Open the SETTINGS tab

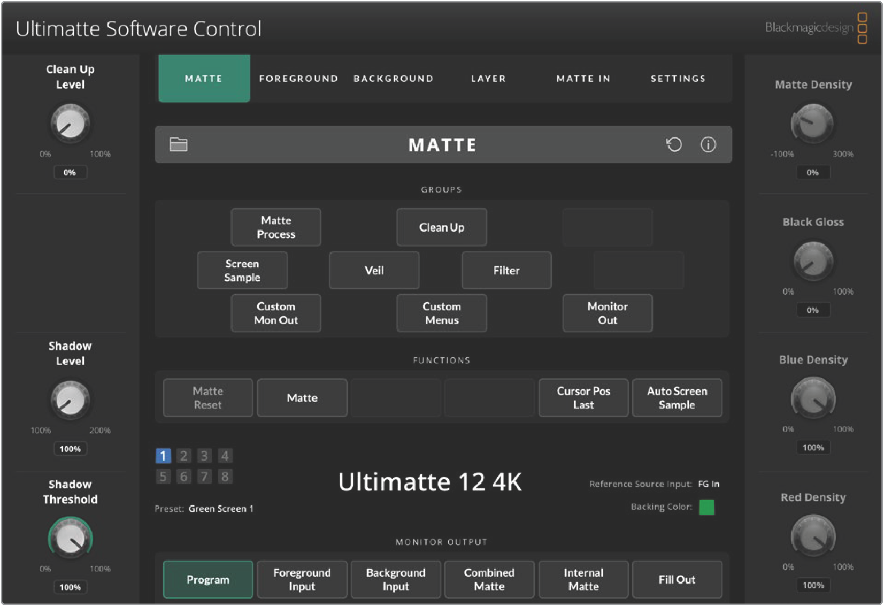point(678,78)
